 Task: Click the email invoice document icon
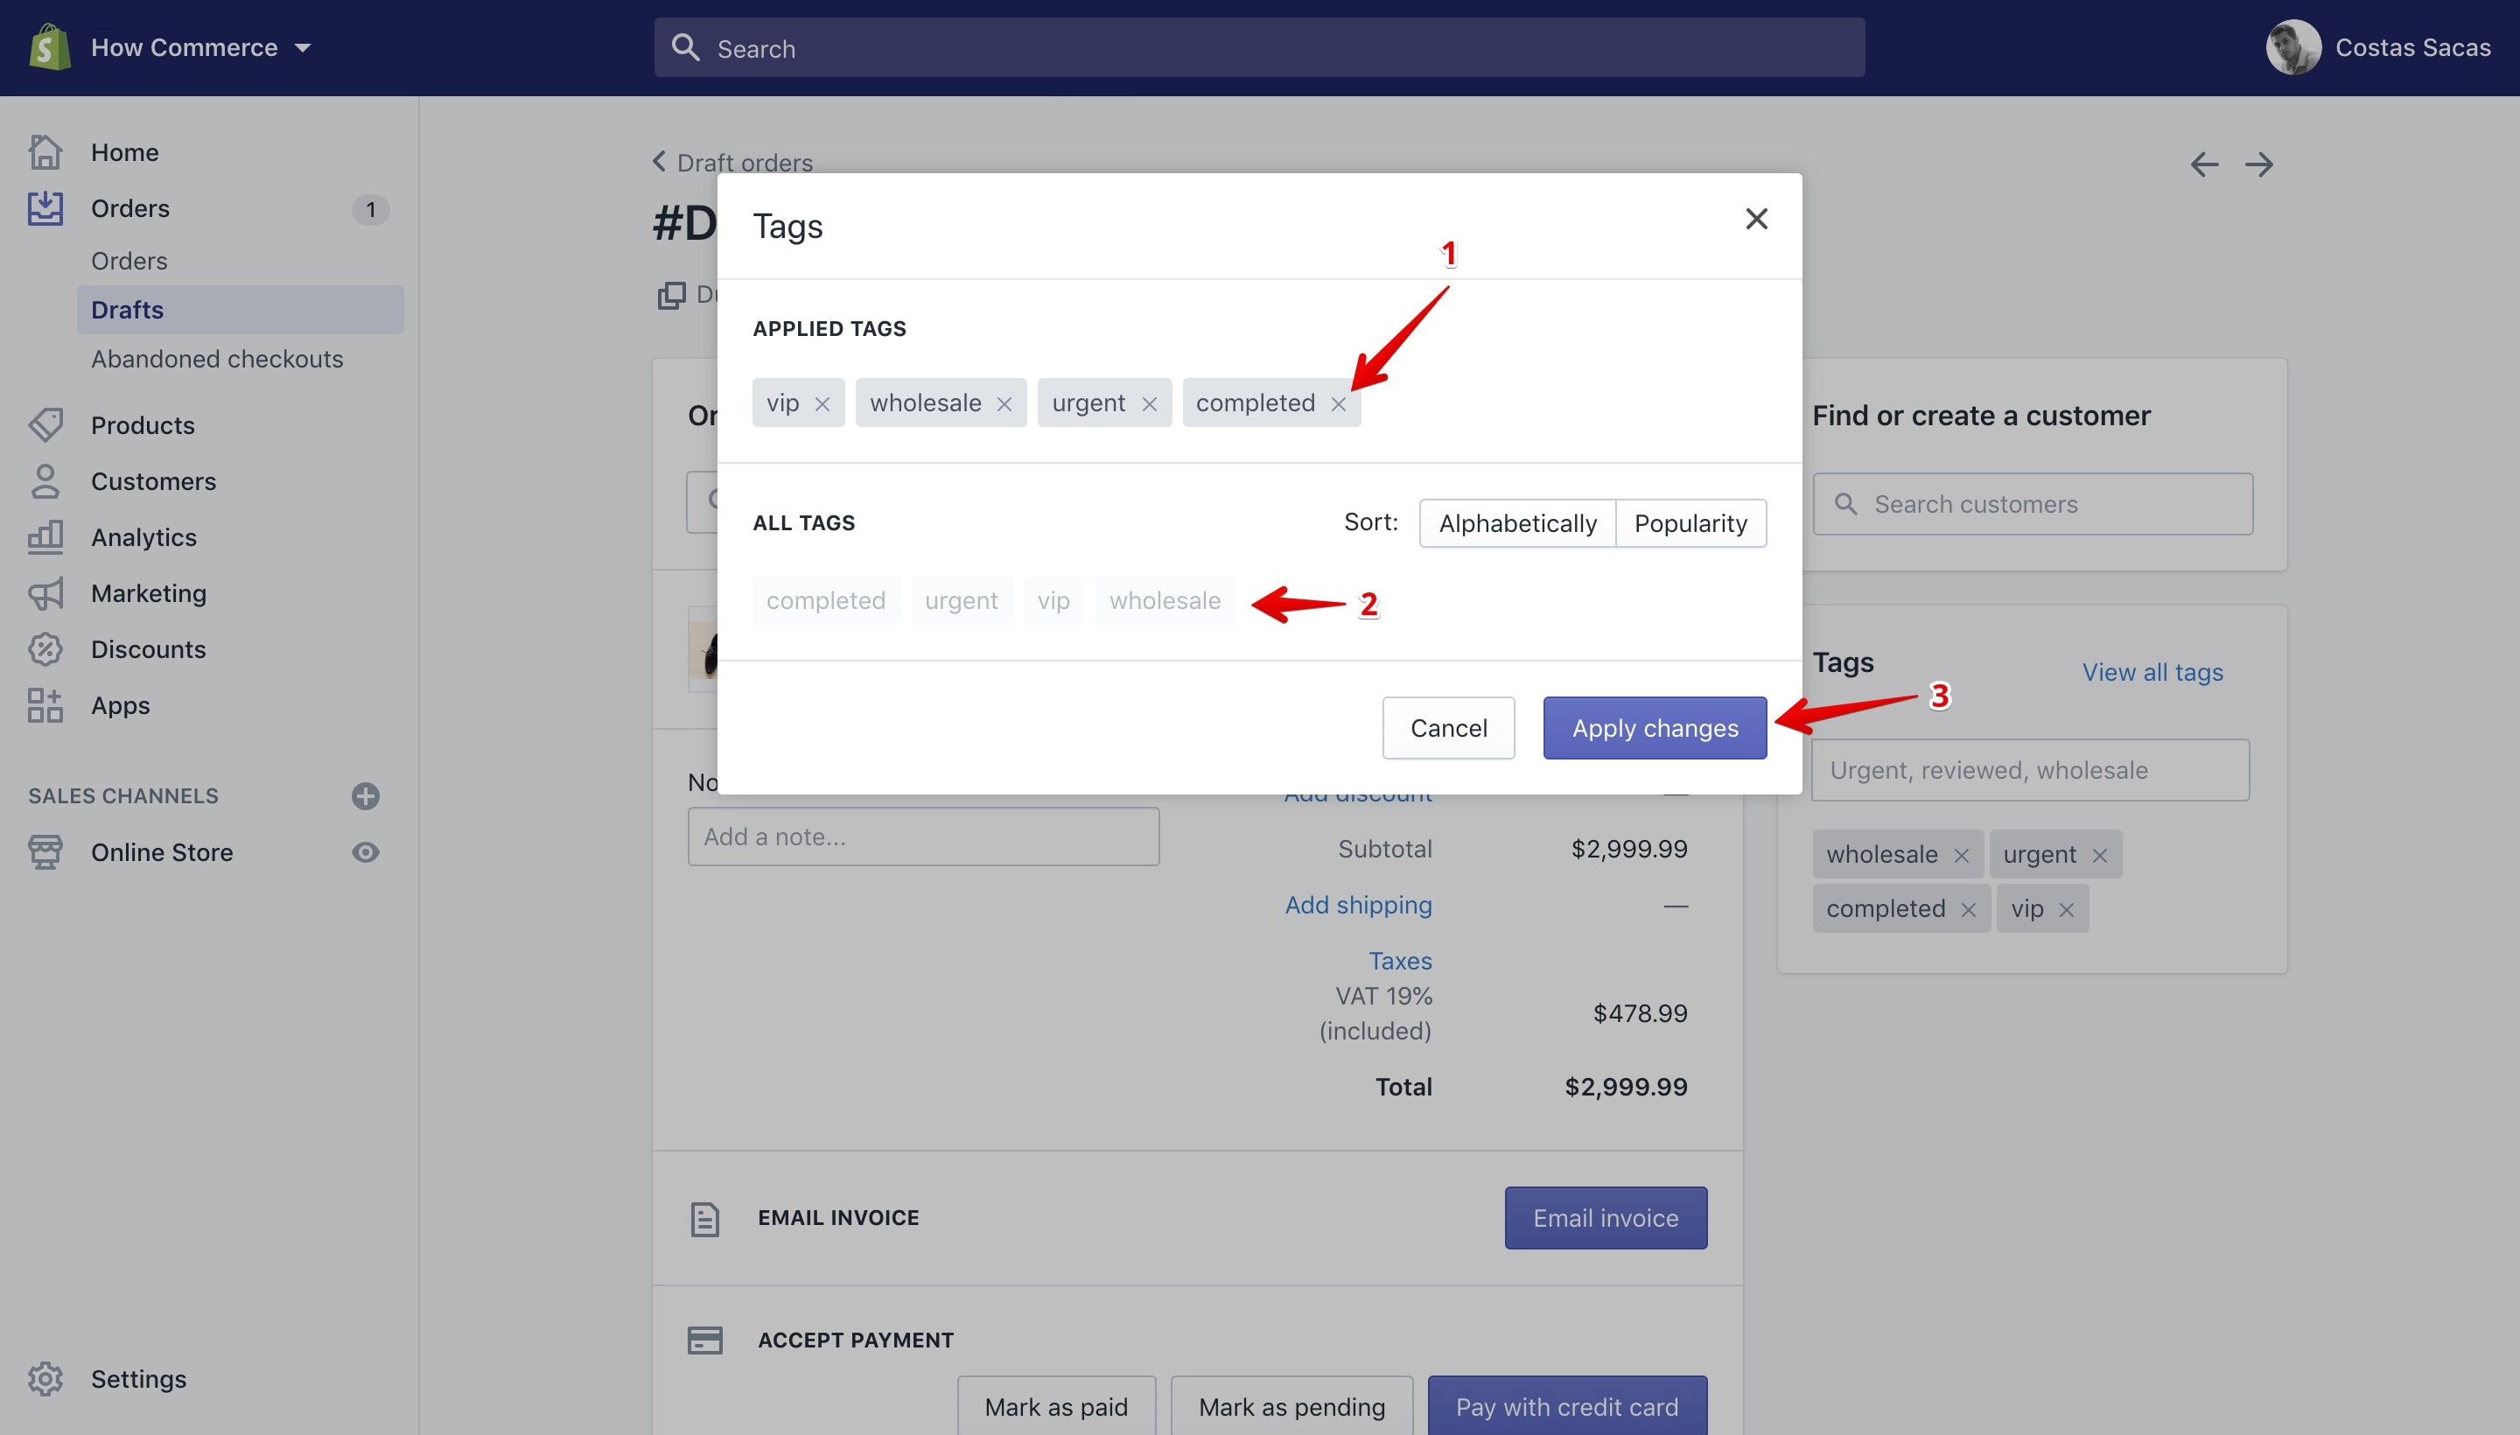(704, 1219)
